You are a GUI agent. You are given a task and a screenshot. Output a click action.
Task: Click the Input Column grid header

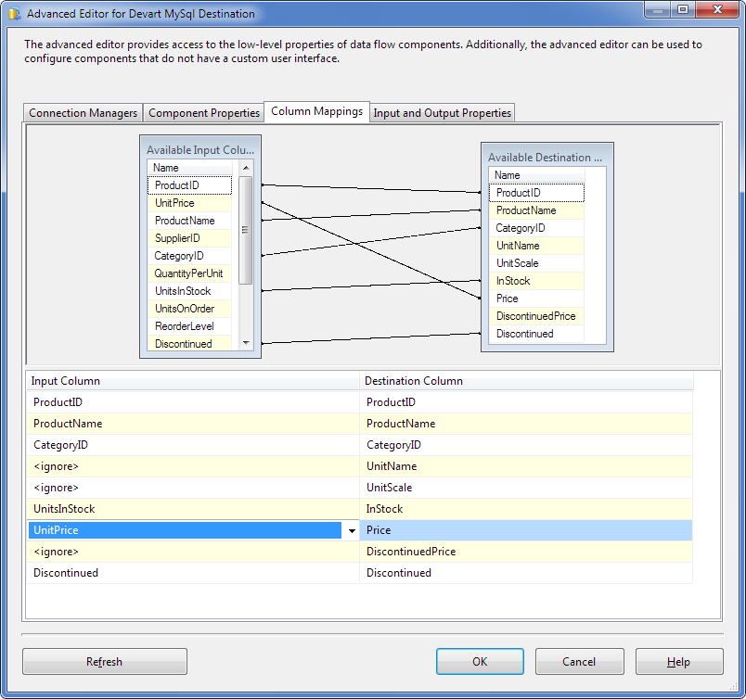[193, 381]
